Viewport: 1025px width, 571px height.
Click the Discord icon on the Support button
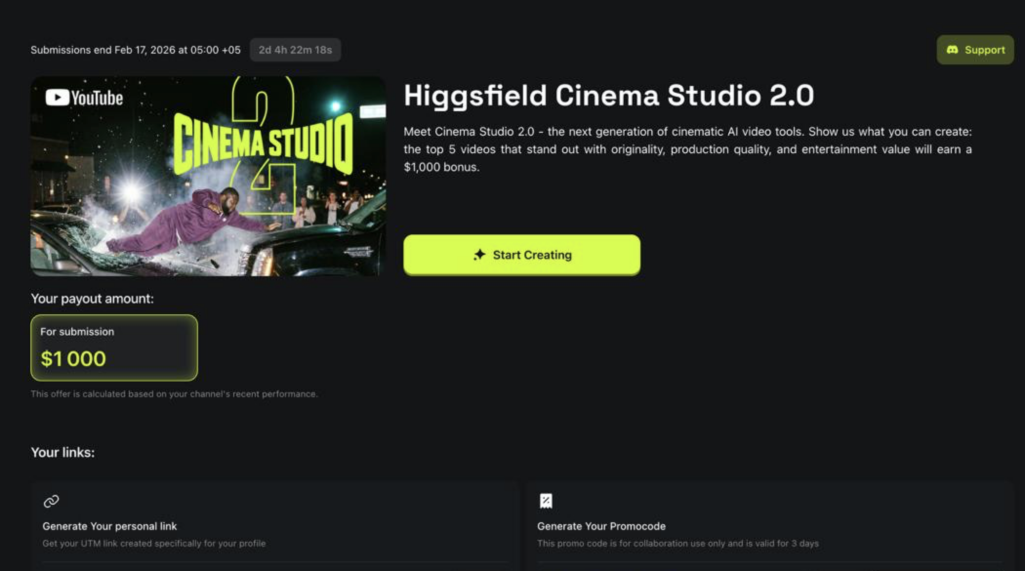pyautogui.click(x=952, y=49)
